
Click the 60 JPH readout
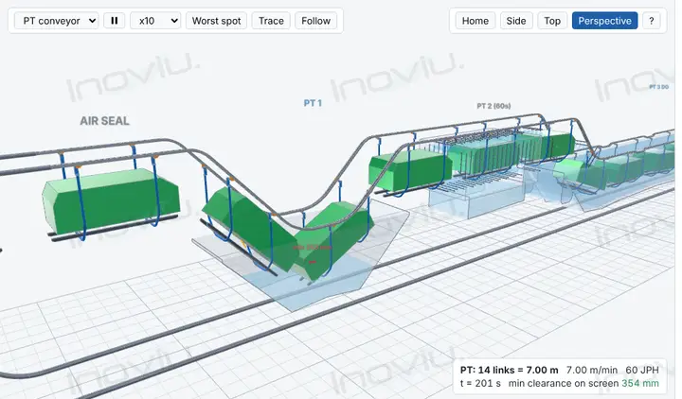coord(642,371)
